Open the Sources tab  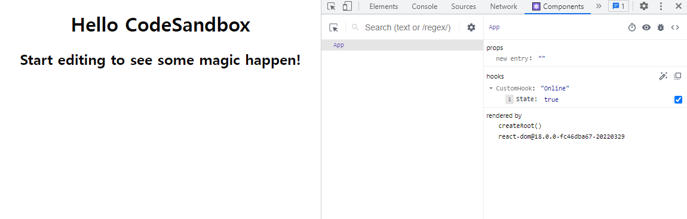(x=464, y=7)
